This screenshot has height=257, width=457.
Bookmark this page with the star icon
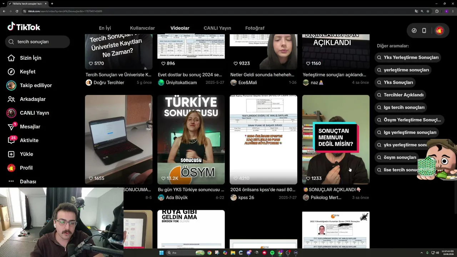[x=428, y=11]
